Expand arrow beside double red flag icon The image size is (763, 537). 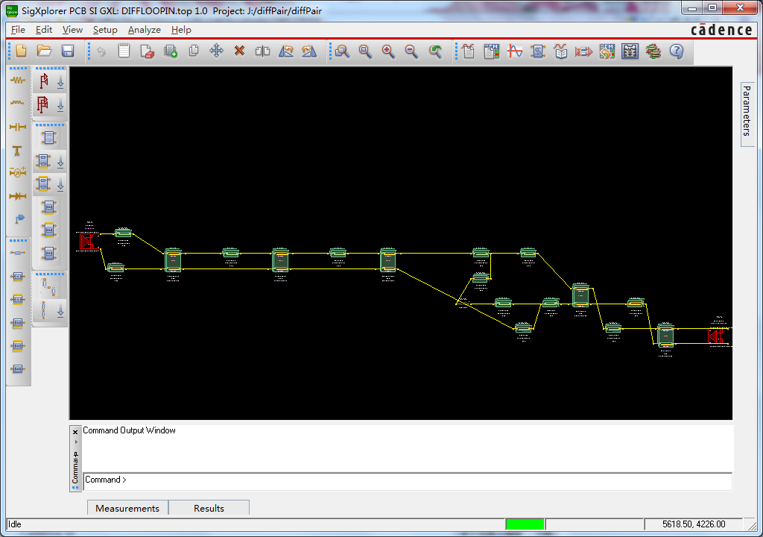60,105
